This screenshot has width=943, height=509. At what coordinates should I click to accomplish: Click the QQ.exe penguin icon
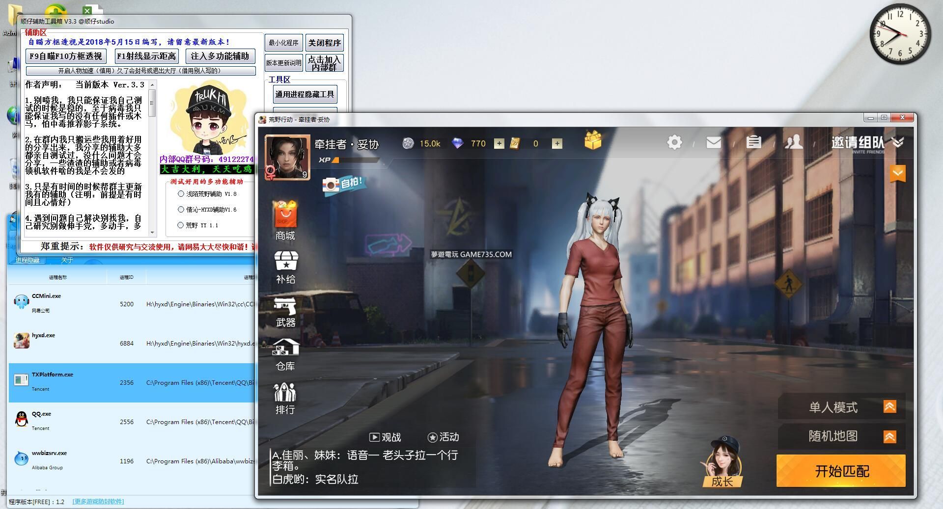(x=21, y=419)
